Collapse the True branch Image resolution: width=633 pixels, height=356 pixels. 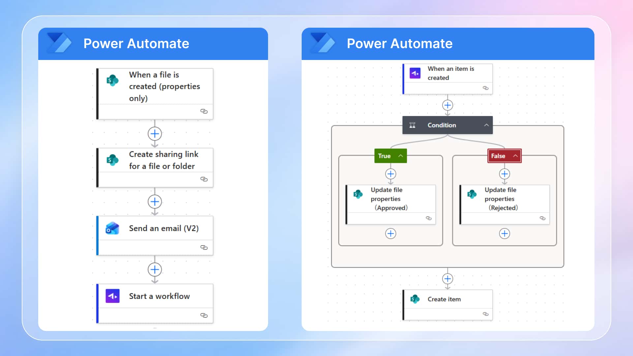[x=401, y=156]
